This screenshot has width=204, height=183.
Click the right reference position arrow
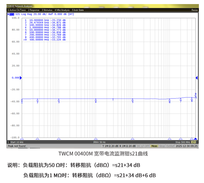(x=197, y=78)
